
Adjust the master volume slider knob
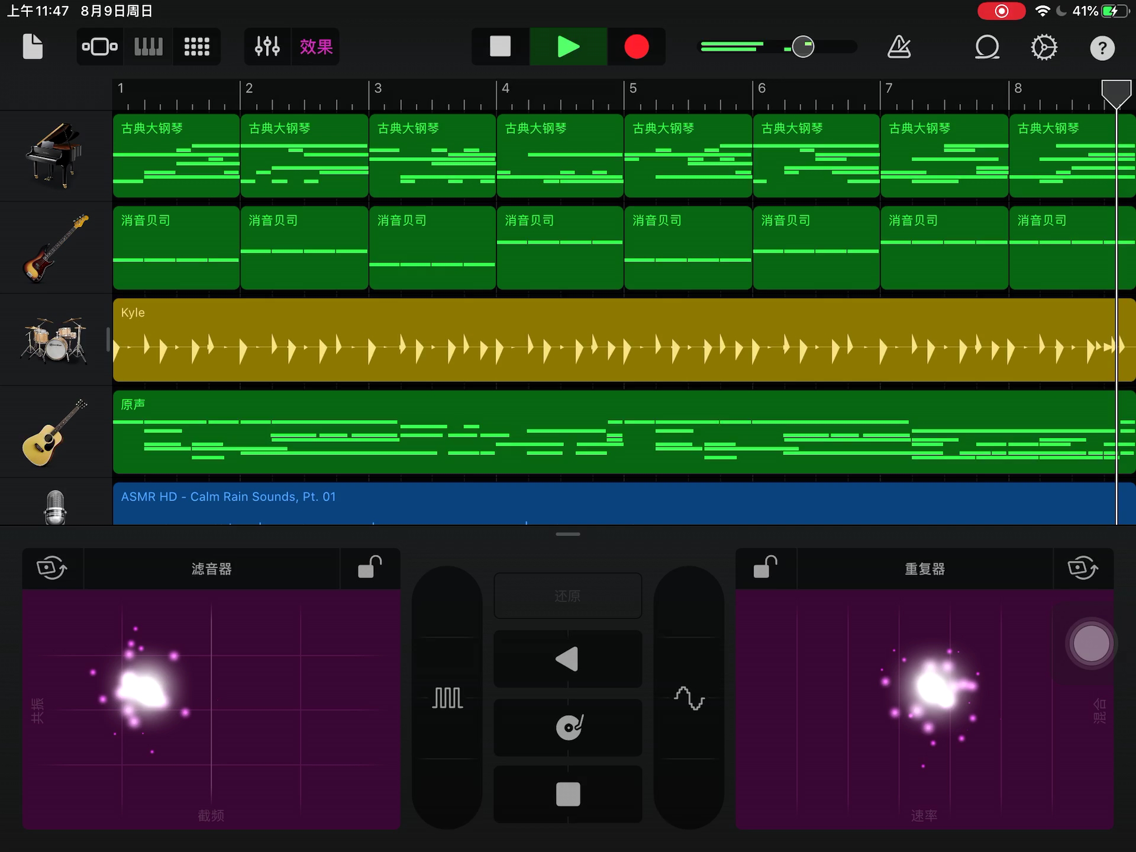[803, 47]
